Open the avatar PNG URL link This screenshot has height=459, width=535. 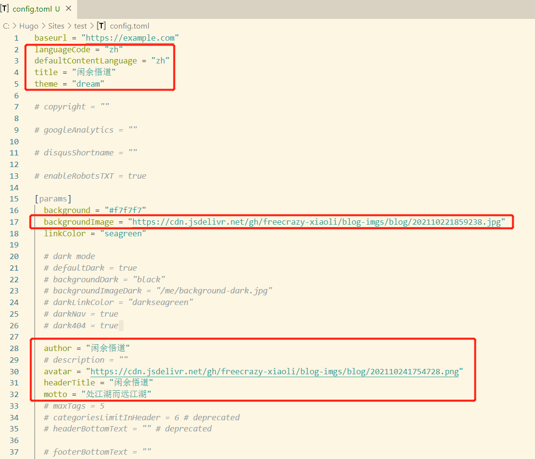click(274, 371)
